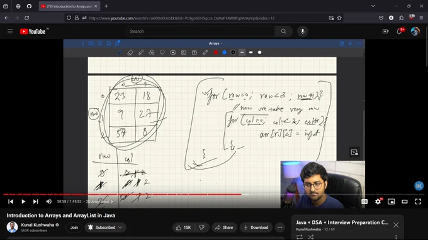Open the notifications bell

(399, 31)
